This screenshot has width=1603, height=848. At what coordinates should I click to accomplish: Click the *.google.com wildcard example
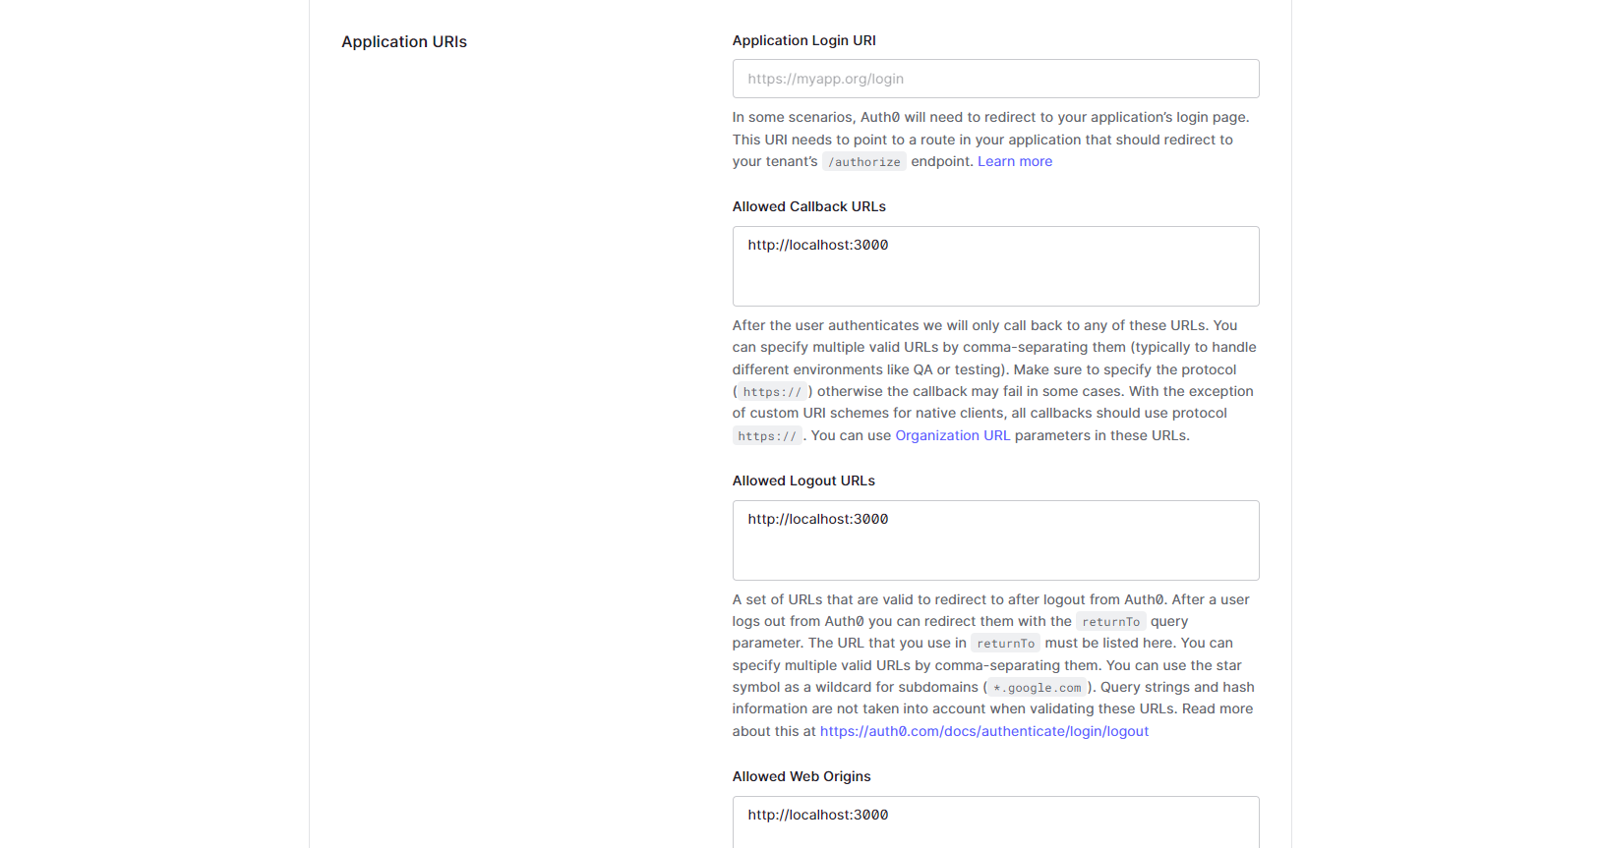pyautogui.click(x=1036, y=688)
